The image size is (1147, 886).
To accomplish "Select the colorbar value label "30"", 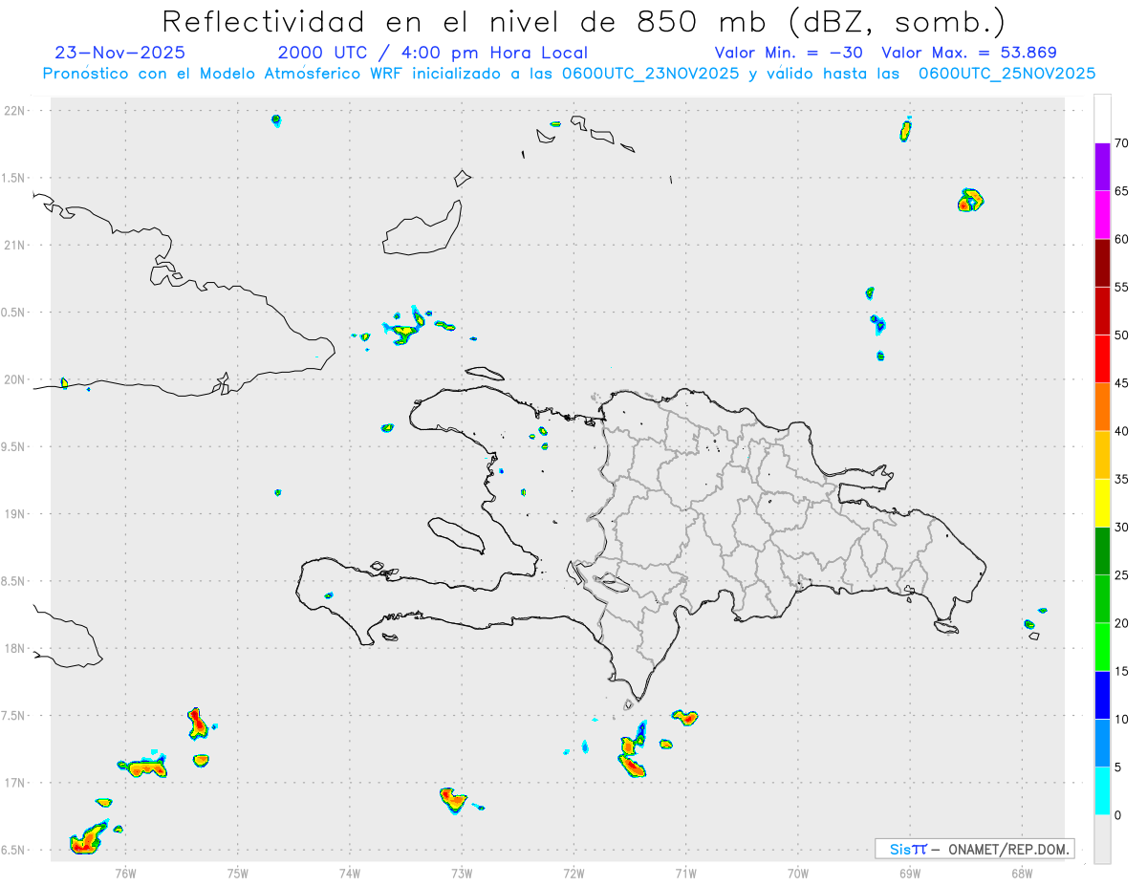I will tap(1122, 527).
